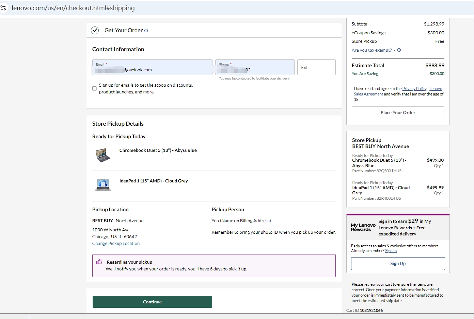Click the 'Store Pickup Details' heading
This screenshot has width=474, height=319.
point(118,124)
